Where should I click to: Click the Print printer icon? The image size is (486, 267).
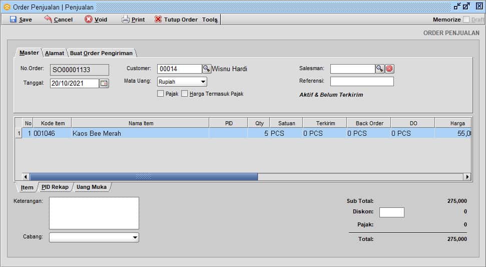pos(126,20)
